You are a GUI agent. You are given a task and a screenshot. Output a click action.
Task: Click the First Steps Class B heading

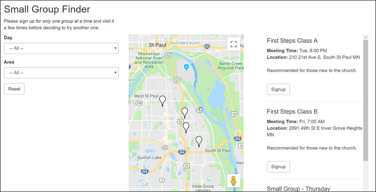click(292, 112)
